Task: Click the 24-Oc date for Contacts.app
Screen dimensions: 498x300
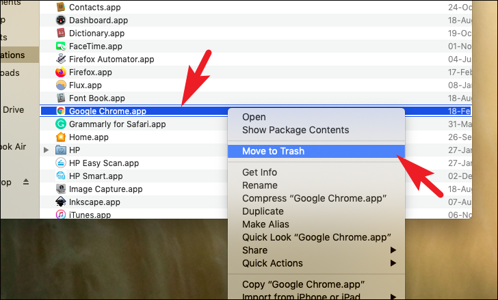Action: click(x=460, y=7)
